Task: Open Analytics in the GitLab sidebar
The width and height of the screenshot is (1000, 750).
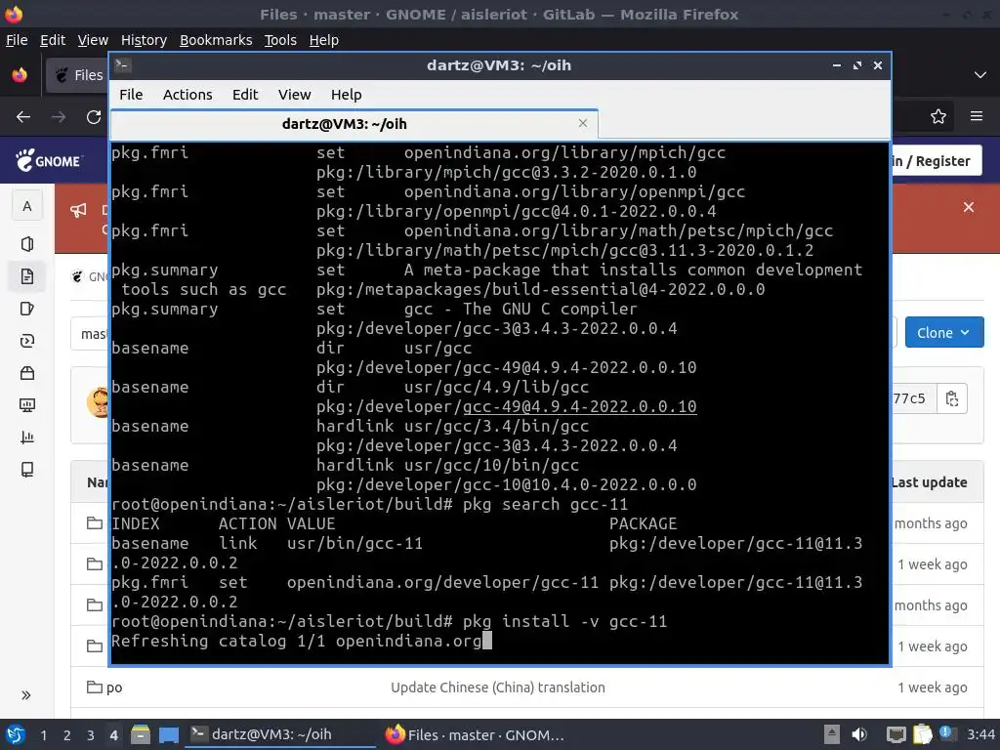Action: 26,437
